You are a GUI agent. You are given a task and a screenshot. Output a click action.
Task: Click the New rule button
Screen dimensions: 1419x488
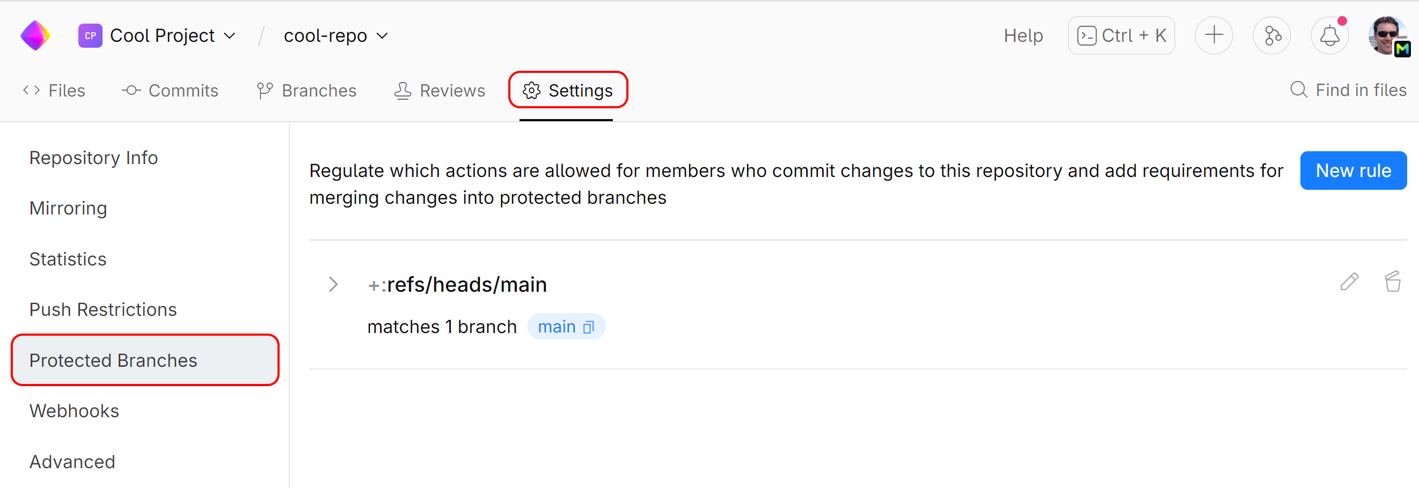point(1353,171)
